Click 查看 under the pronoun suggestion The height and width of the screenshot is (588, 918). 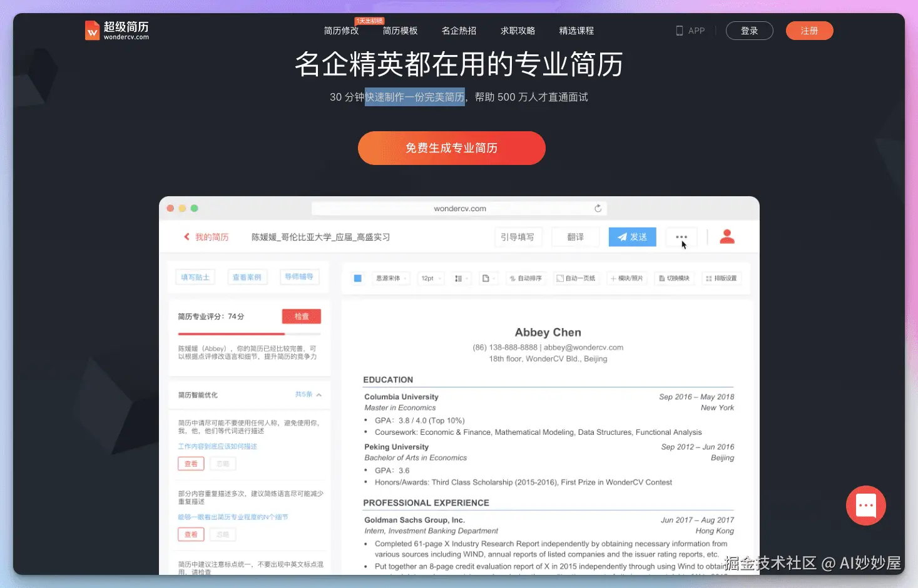pos(191,464)
